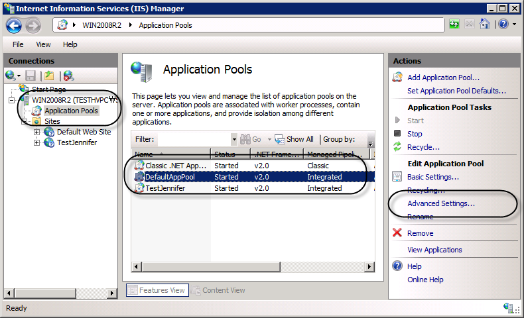This screenshot has height=318, width=524.
Task: Open Advanced Settings link
Action: pos(441,203)
